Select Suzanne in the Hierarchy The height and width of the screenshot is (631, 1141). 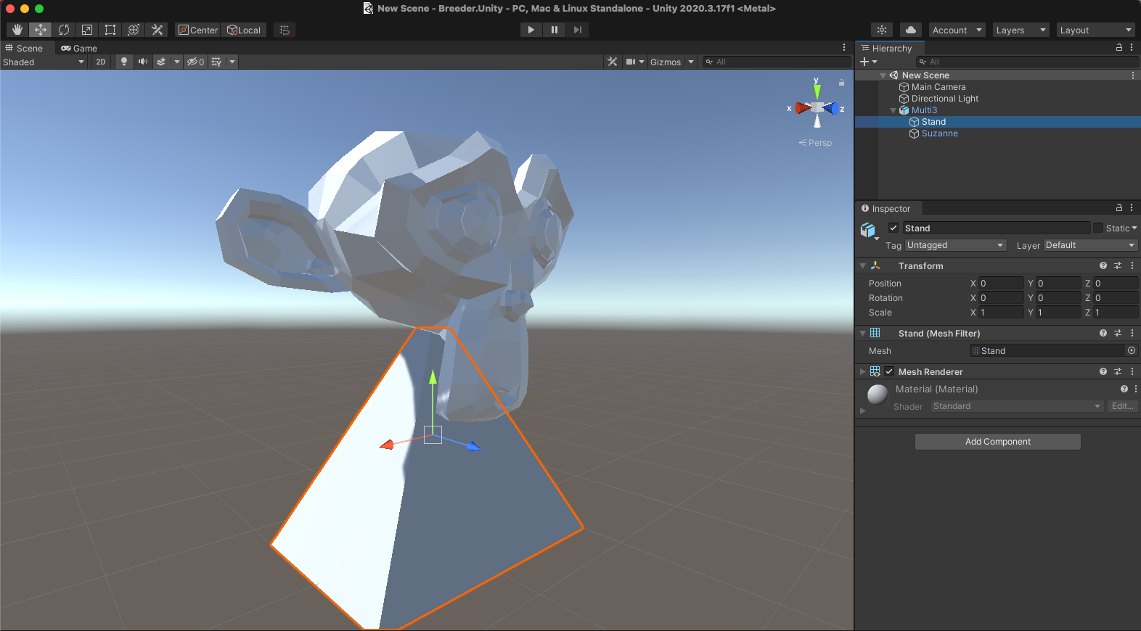tap(939, 133)
